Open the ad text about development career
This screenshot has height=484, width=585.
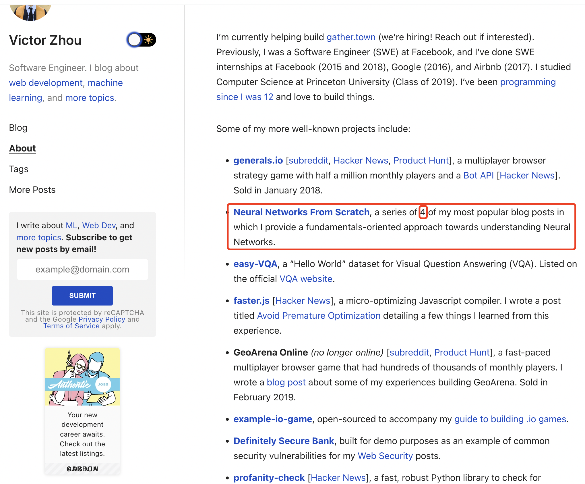tap(82, 434)
